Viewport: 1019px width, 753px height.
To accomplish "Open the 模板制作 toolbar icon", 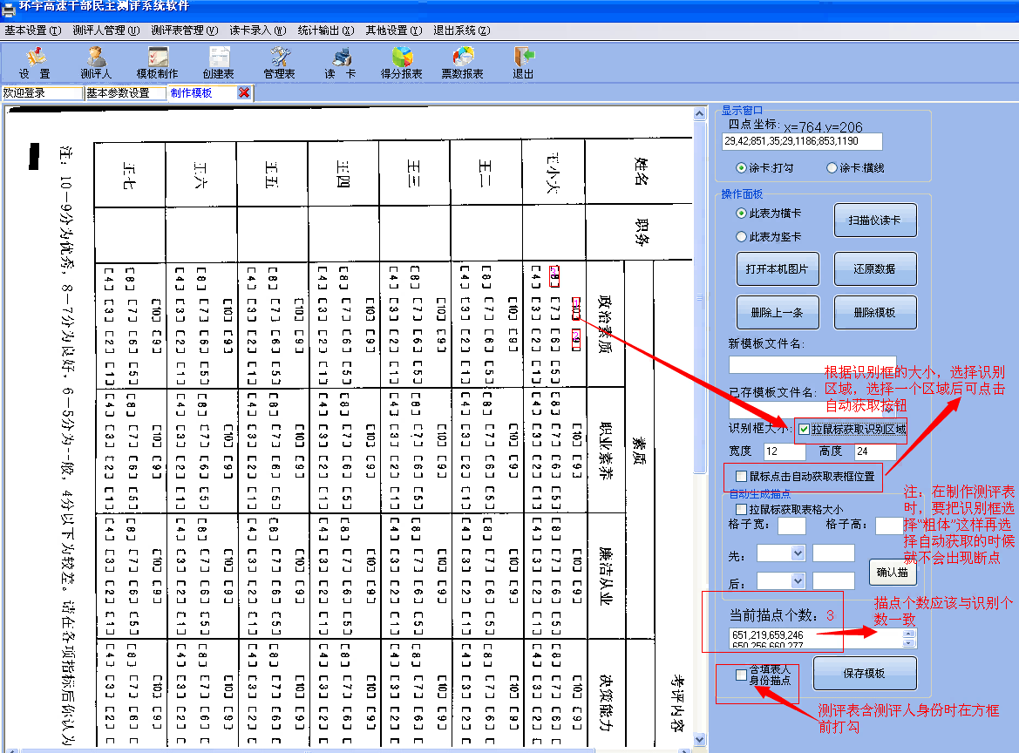I will (x=157, y=63).
